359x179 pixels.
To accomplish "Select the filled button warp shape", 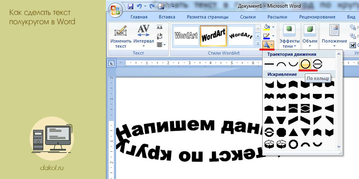I will tap(269, 132).
